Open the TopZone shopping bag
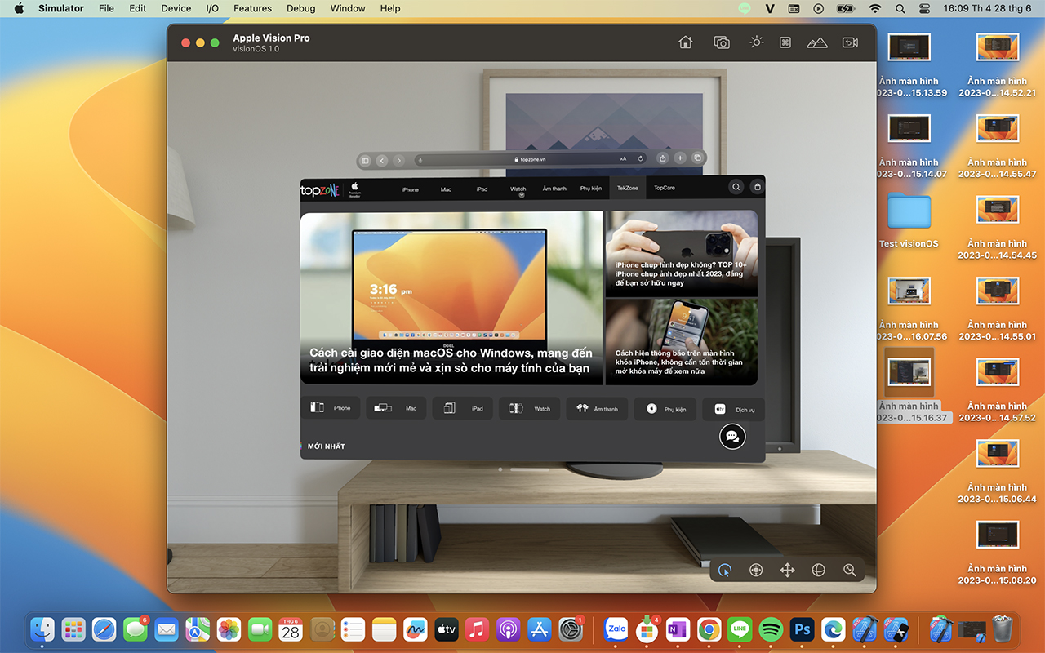This screenshot has height=653, width=1045. click(x=758, y=187)
